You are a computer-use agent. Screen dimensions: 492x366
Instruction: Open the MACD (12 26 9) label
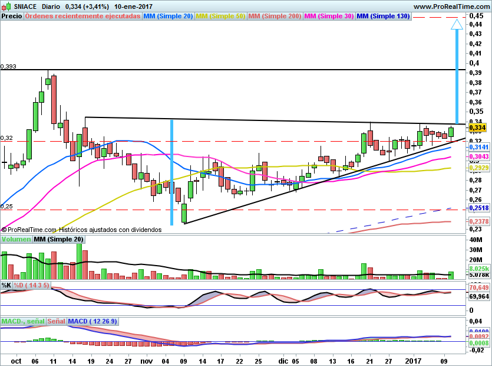pos(93,321)
